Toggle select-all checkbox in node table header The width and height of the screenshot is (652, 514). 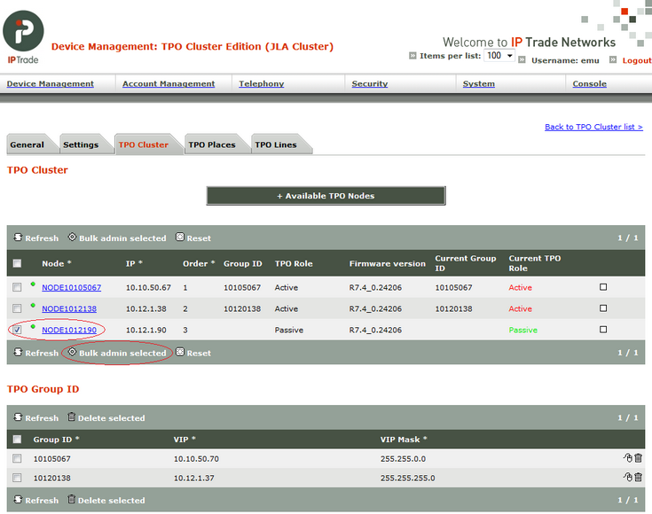(17, 263)
